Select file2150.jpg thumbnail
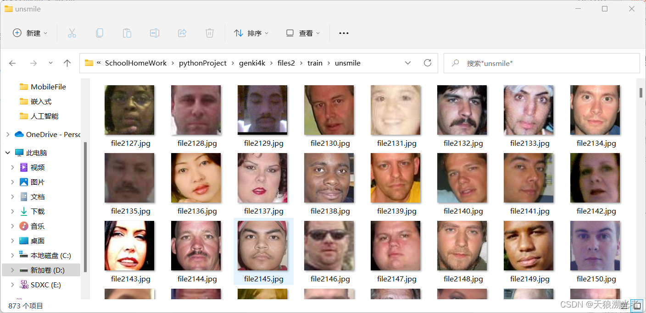This screenshot has width=646, height=313. [x=595, y=246]
